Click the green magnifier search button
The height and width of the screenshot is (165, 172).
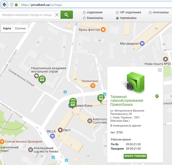(67, 15)
